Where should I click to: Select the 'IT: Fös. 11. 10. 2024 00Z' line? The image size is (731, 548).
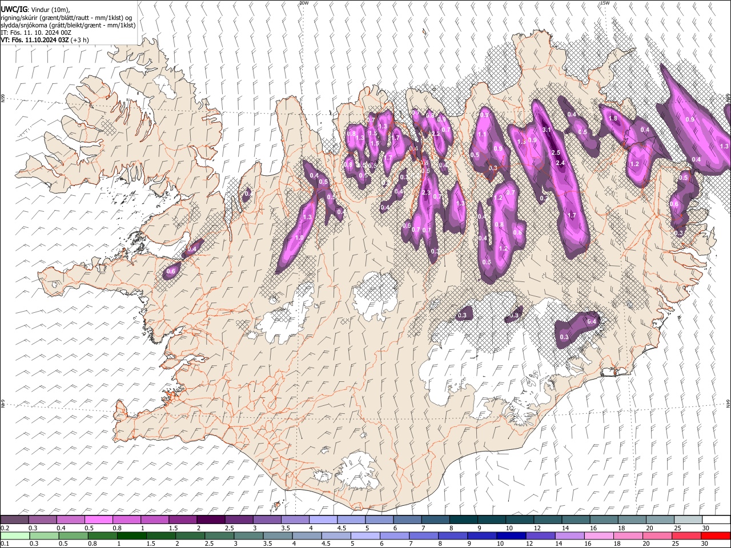[x=36, y=33]
